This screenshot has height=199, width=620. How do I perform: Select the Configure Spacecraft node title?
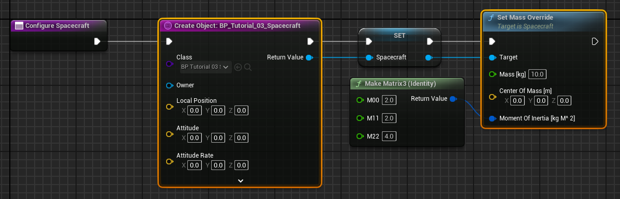57,26
